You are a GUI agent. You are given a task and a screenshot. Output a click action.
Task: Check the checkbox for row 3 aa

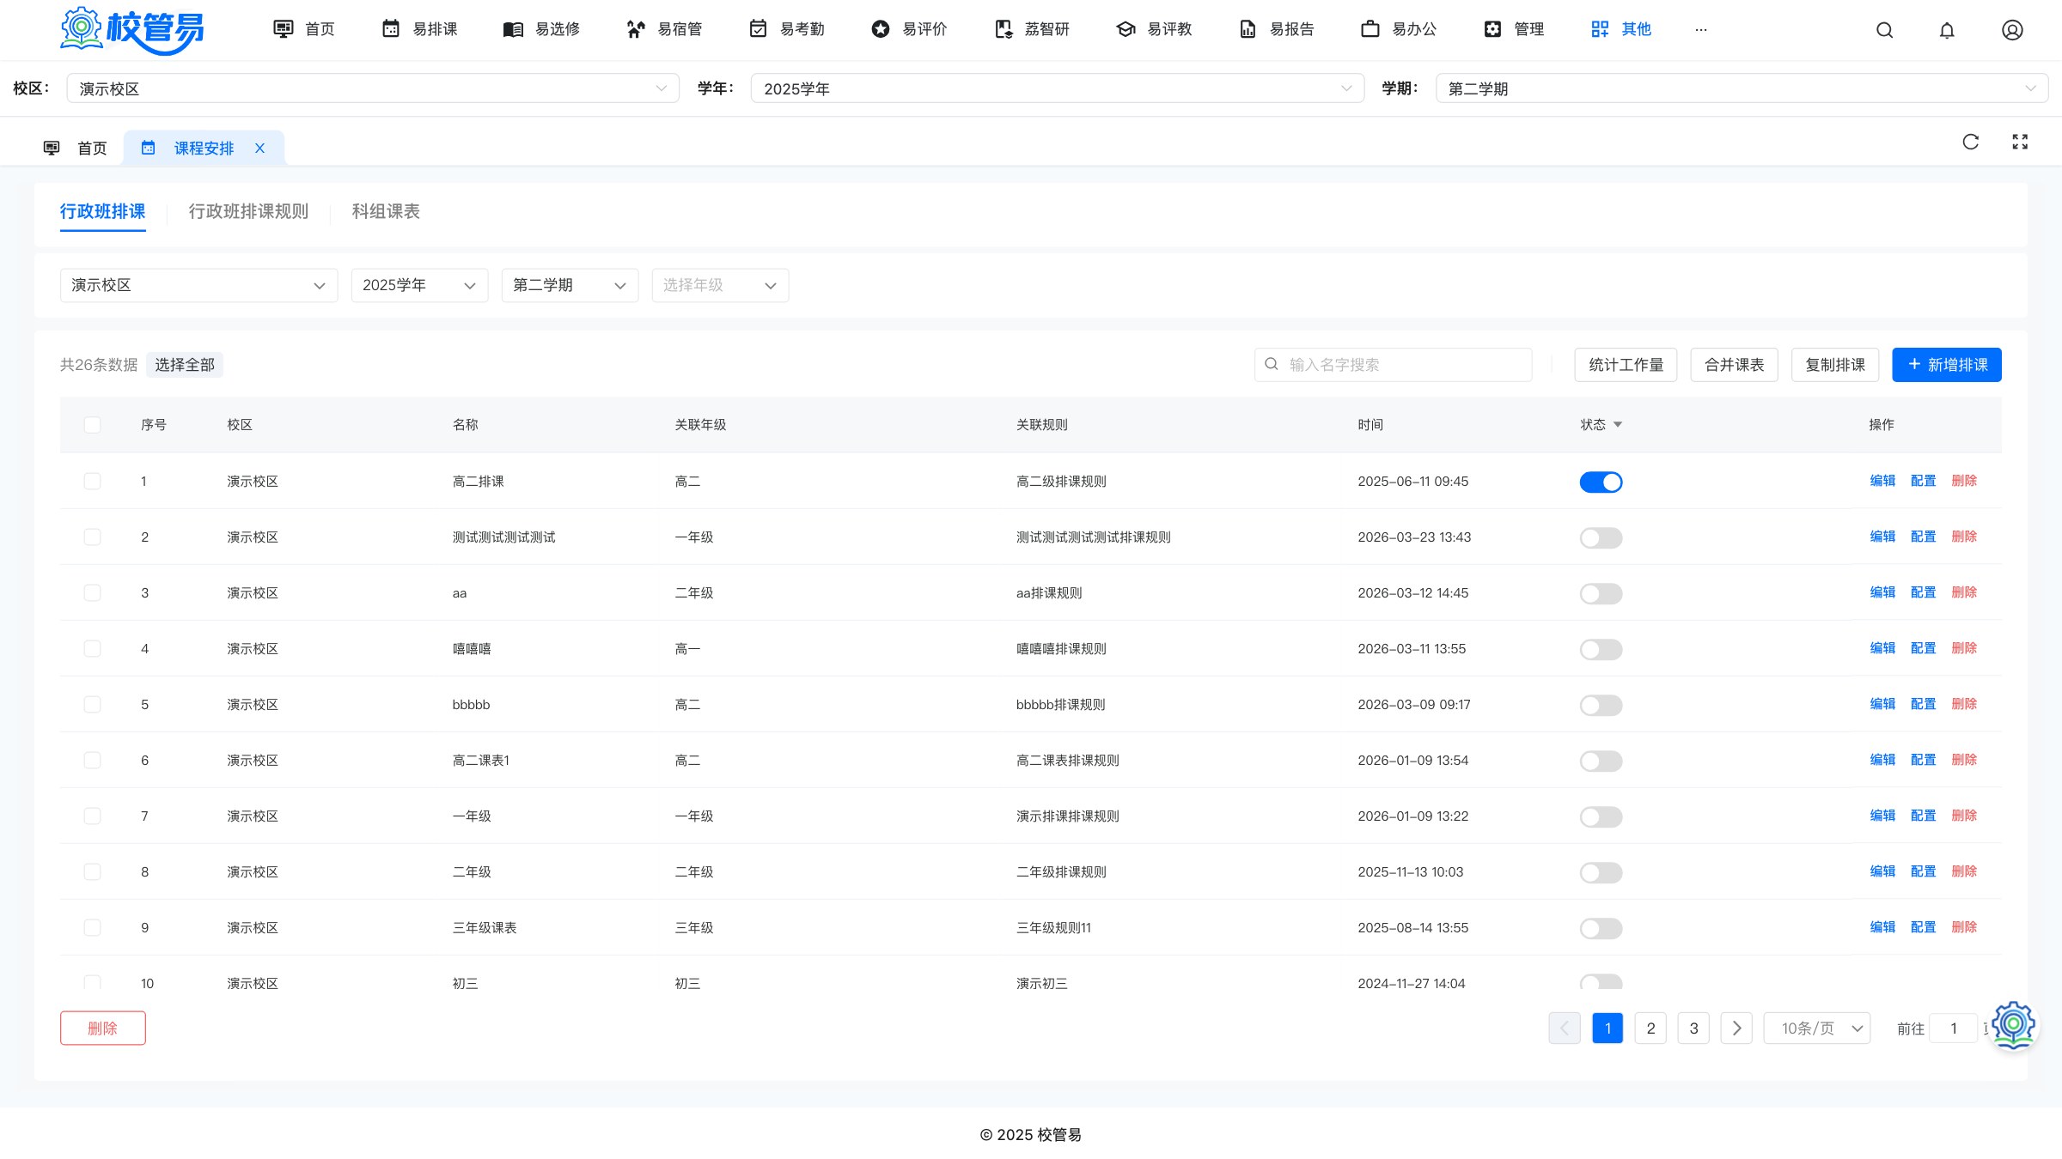[92, 592]
